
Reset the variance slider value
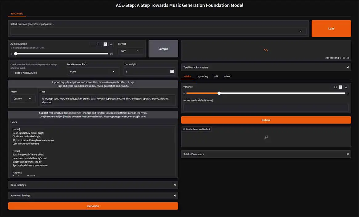coord(346,87)
